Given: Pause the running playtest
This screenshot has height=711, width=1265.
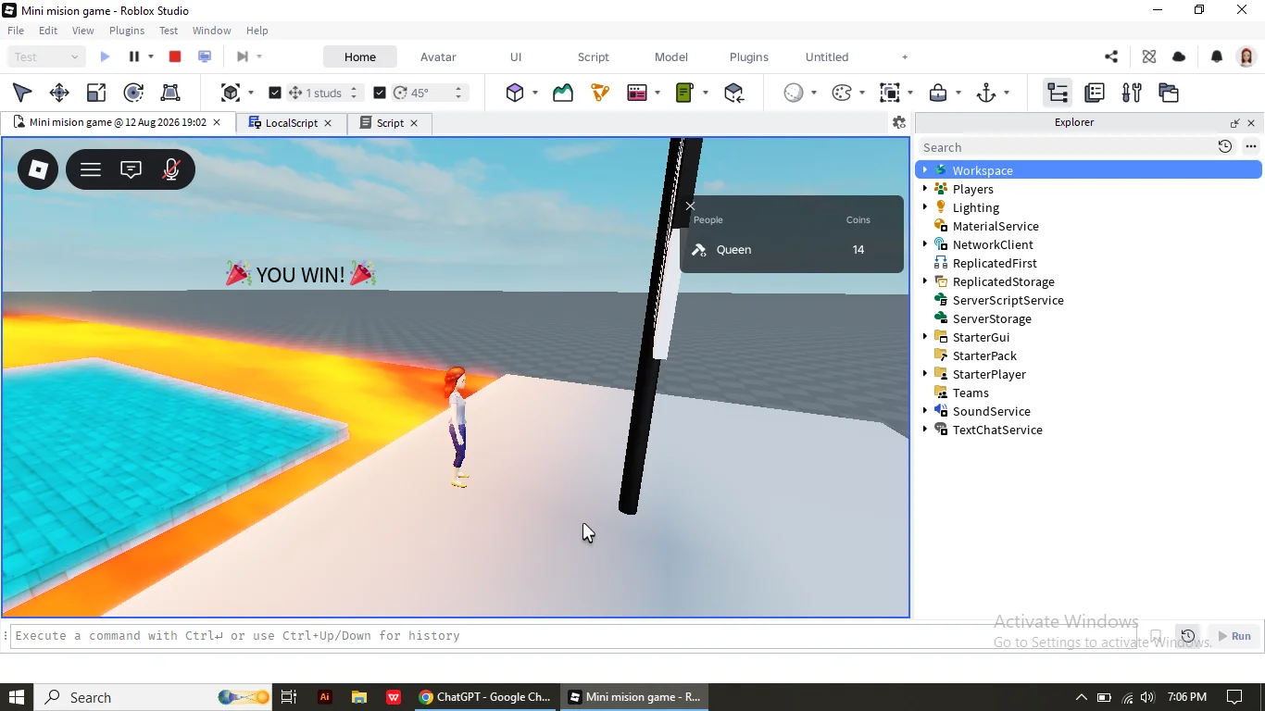Looking at the screenshot, I should [x=134, y=56].
